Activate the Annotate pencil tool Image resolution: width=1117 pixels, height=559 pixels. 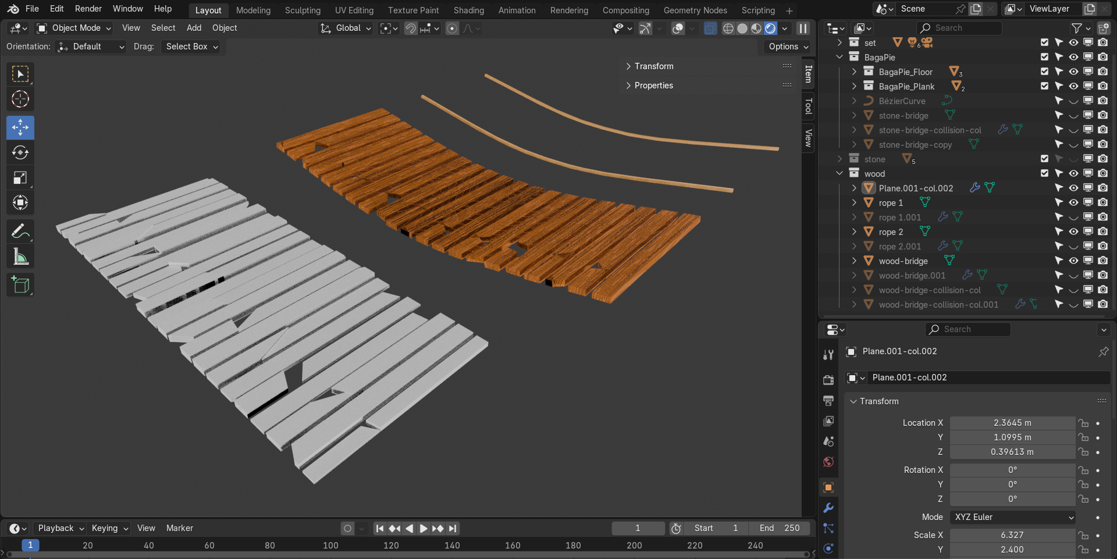[x=20, y=232]
